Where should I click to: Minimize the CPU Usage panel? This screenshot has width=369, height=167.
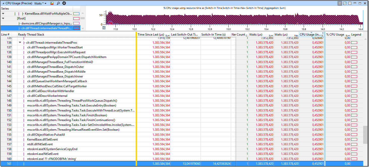pos(355,3)
